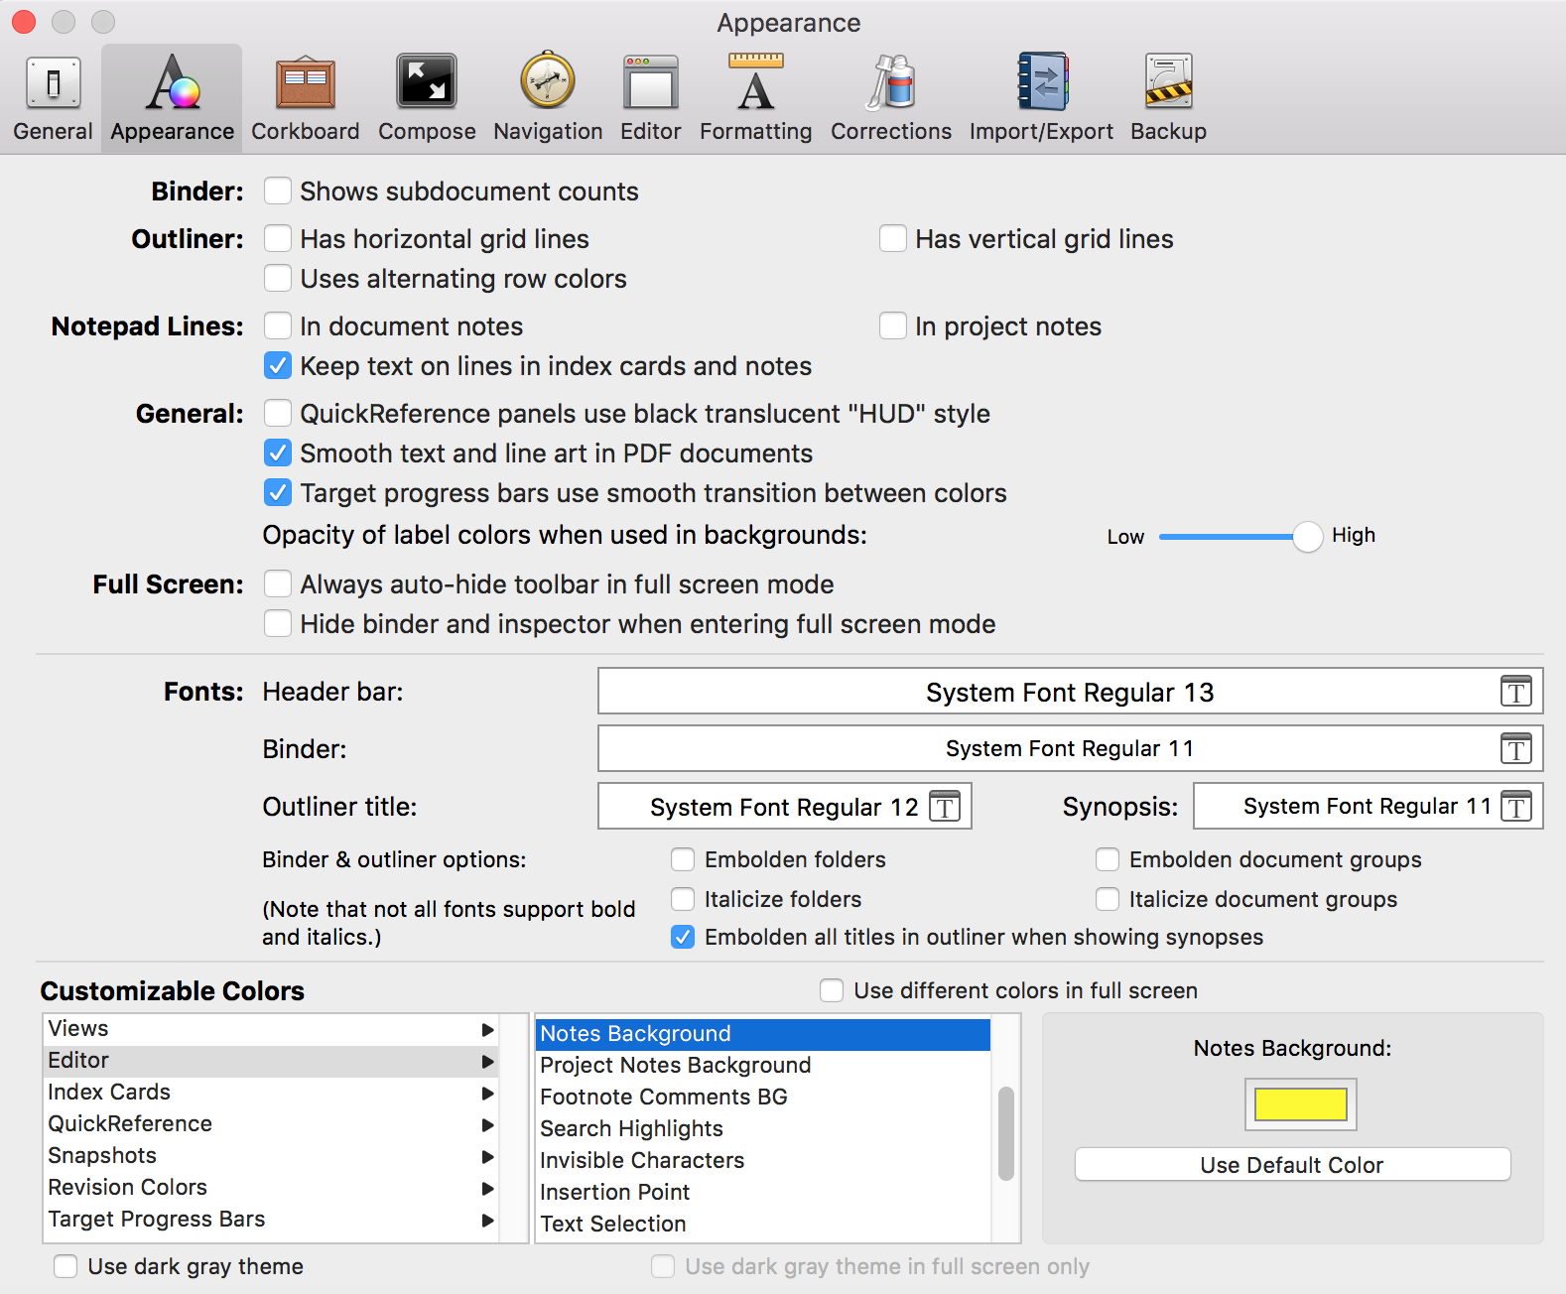
Task: Click the color list vertical scrollbar
Action: pyautogui.click(x=1006, y=1133)
